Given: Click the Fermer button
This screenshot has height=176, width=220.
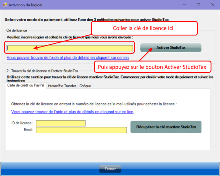Looking at the screenshot, I should pyautogui.click(x=110, y=169).
